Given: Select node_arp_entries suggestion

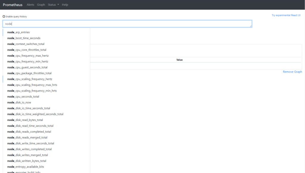Looking at the screenshot, I should point(46,32).
